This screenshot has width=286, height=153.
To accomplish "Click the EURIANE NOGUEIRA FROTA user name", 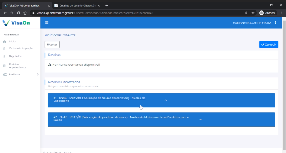I will click(x=252, y=23).
